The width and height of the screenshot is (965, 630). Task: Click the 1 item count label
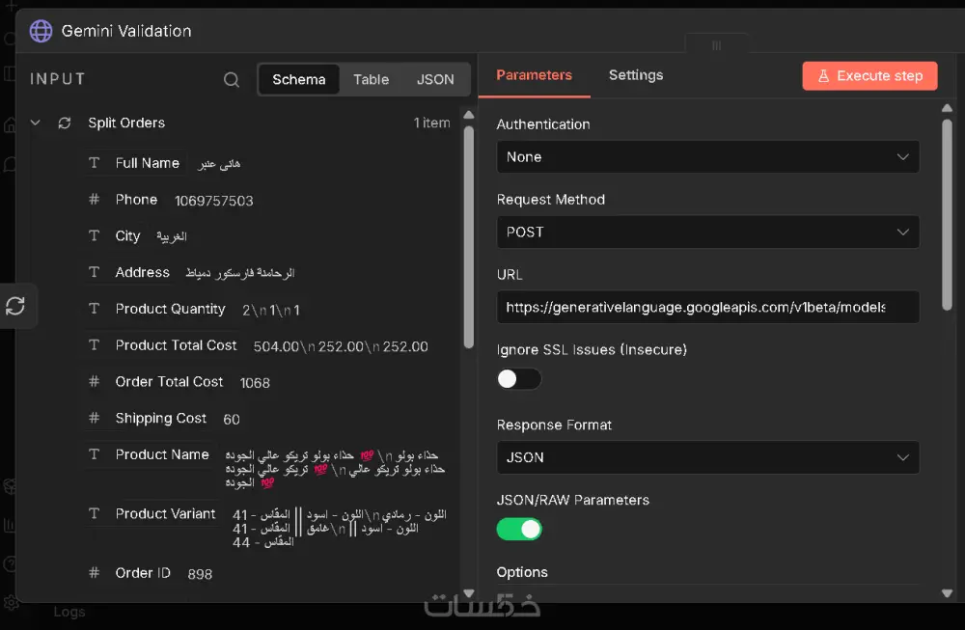click(431, 123)
